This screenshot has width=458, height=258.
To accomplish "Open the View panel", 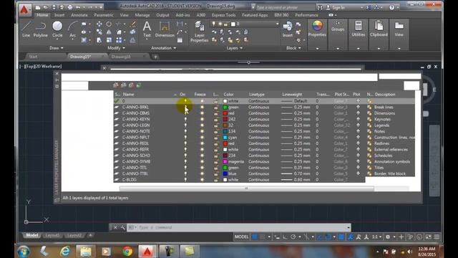I will pyautogui.click(x=399, y=29).
